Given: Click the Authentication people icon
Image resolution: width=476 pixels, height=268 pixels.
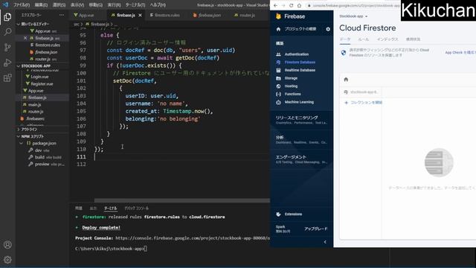Looking at the screenshot, I should pyautogui.click(x=278, y=54).
